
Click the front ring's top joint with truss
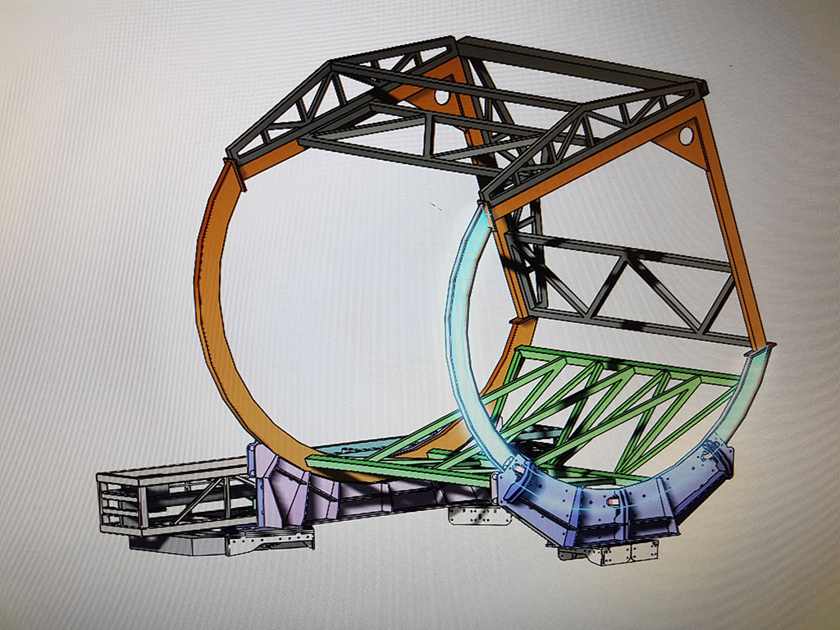486,215
